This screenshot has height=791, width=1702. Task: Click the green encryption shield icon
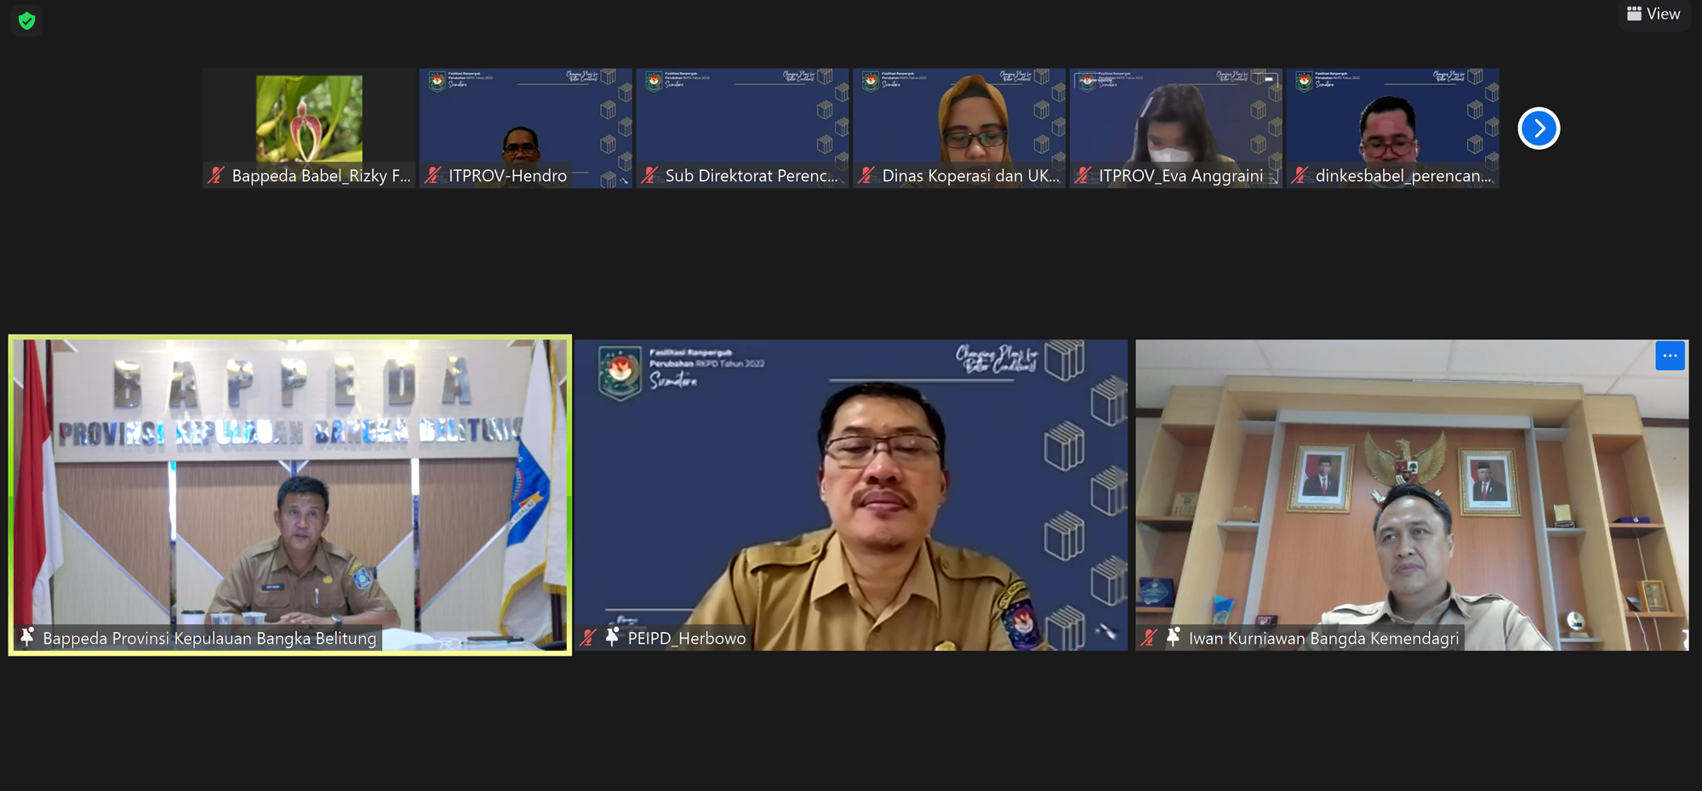click(x=26, y=20)
